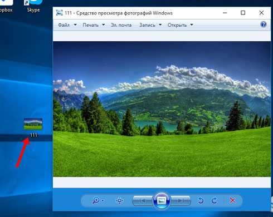Click the zoom magnifier icon

96,200
